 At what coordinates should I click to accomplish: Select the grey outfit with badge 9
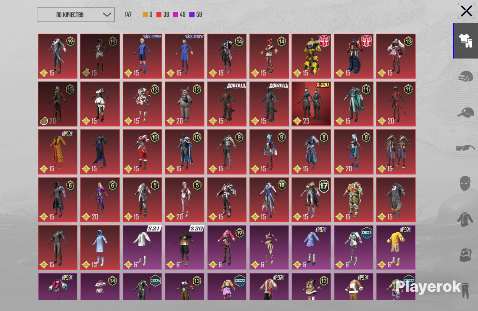227,152
